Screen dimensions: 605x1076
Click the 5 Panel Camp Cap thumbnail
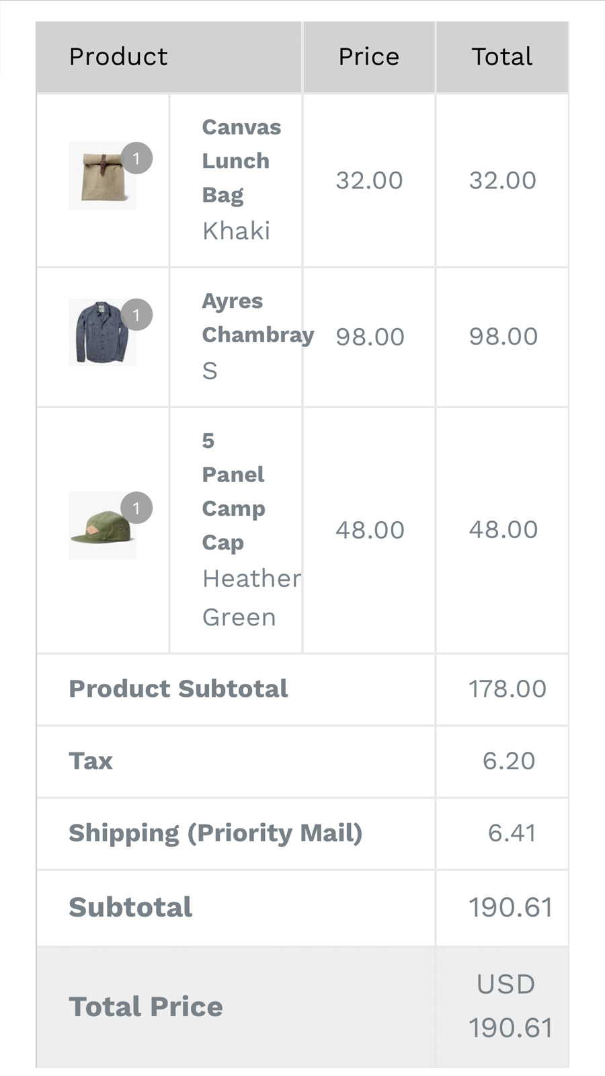101,527
